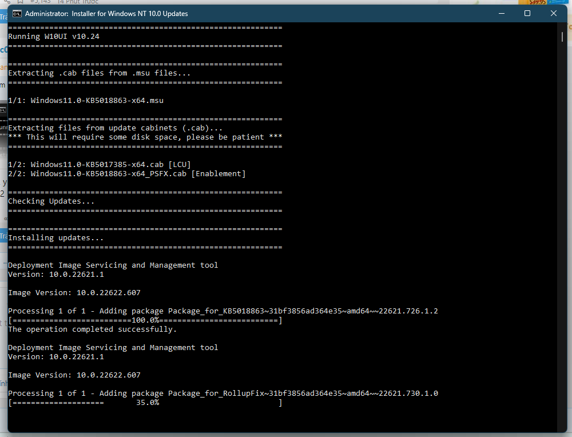This screenshot has width=572, height=437.
Task: Close the Installer for Windows NT window
Action: pyautogui.click(x=553, y=14)
